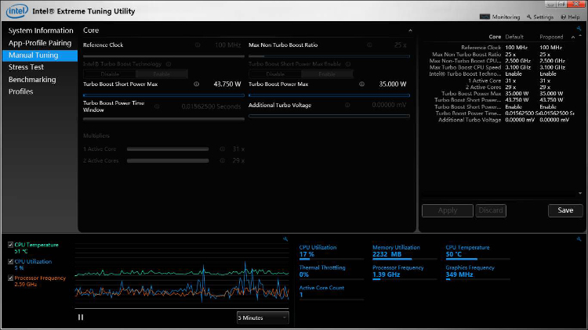Open Settings in the top bar
The height and width of the screenshot is (330, 588).
click(543, 16)
